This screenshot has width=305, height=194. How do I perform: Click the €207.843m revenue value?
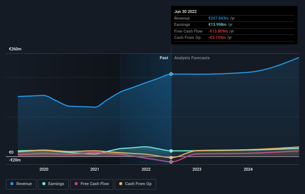pos(219,18)
